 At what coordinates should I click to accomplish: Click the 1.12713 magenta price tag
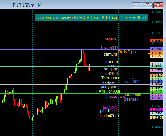157,109
